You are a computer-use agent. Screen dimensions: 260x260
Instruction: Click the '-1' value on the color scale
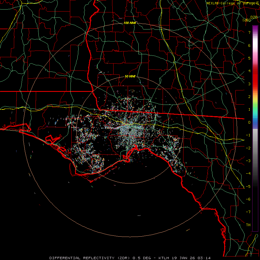248,135
